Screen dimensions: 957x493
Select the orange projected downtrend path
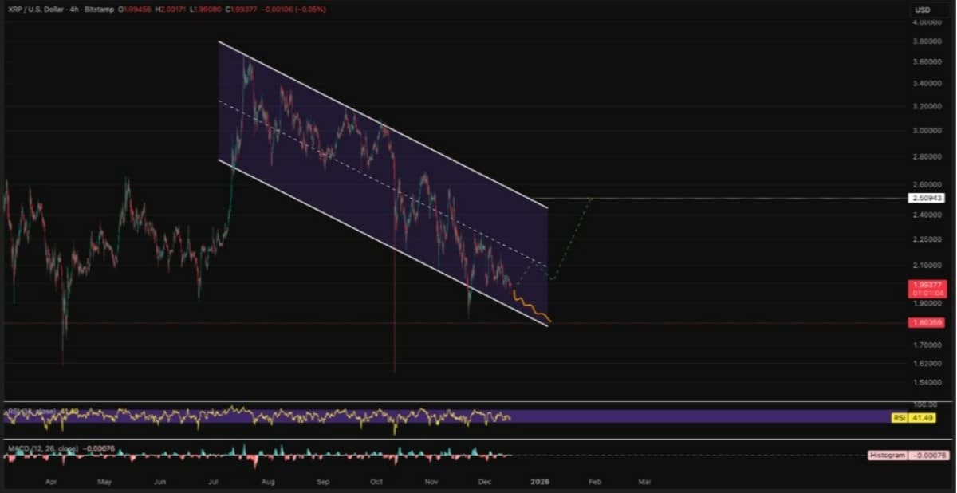tap(532, 307)
